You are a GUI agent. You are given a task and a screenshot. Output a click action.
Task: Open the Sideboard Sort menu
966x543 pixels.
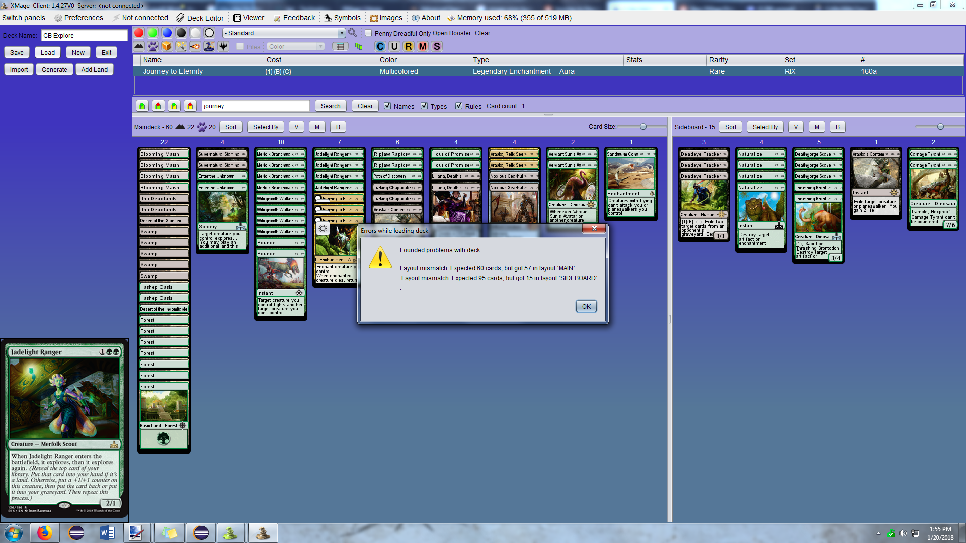(731, 127)
